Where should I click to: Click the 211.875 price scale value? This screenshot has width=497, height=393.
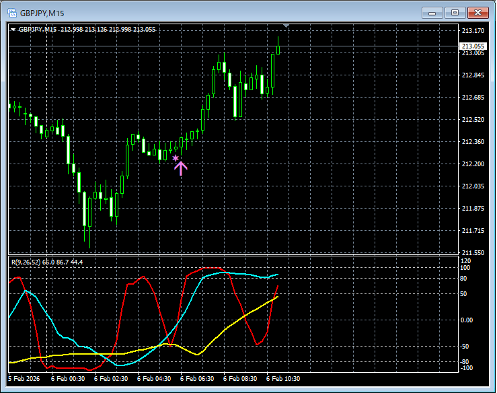[x=473, y=209]
